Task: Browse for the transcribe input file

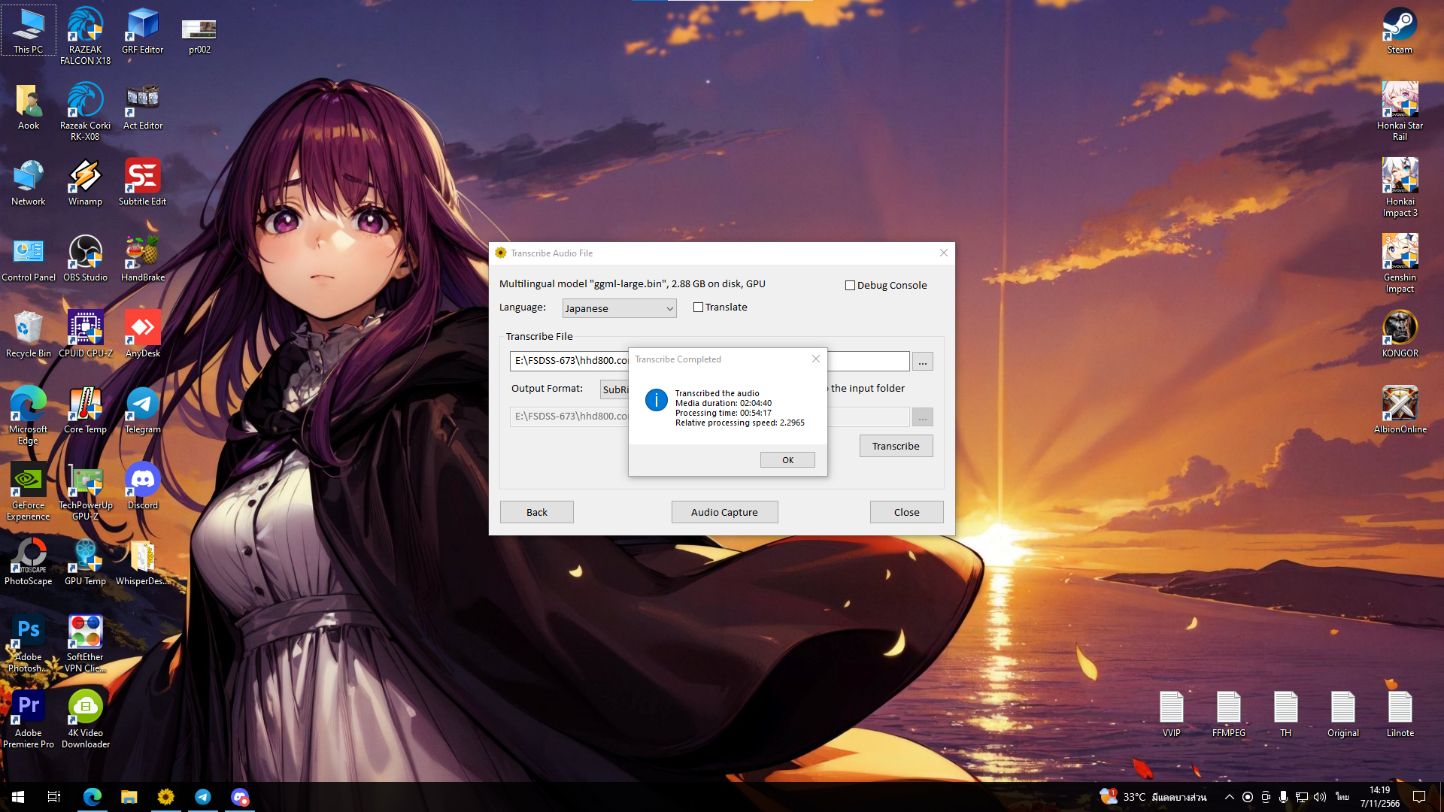Action: [x=923, y=362]
